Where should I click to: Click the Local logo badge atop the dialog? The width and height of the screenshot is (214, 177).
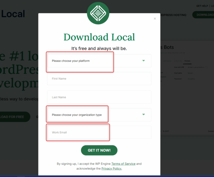pos(98,13)
